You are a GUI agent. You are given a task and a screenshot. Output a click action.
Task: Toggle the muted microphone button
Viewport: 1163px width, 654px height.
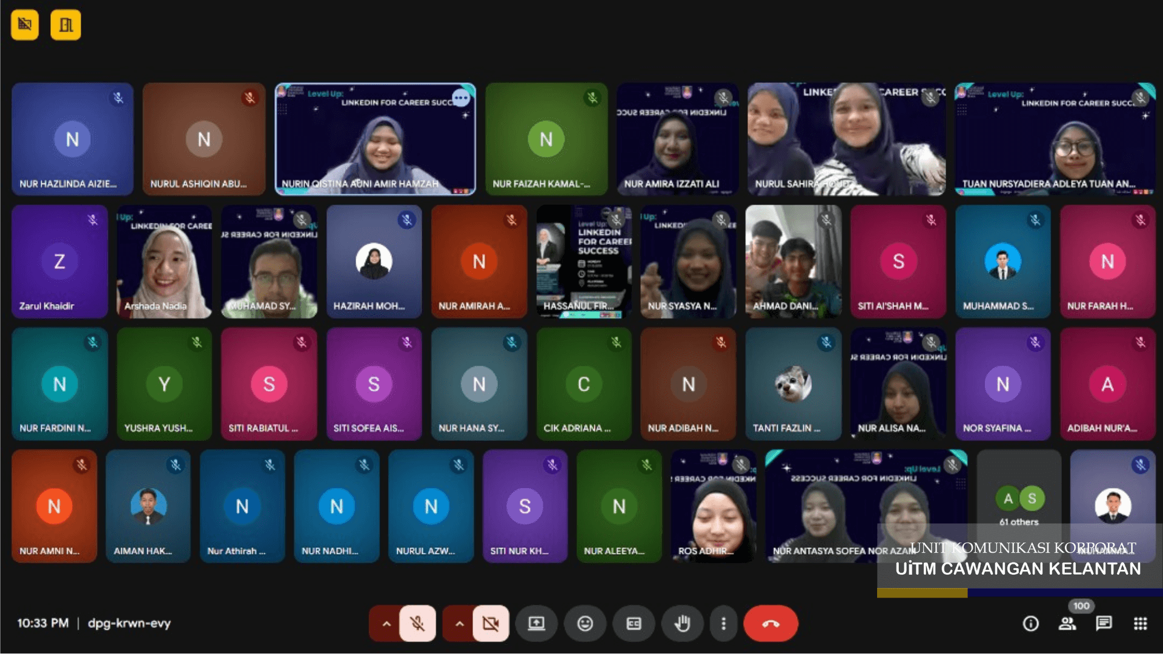tap(417, 623)
